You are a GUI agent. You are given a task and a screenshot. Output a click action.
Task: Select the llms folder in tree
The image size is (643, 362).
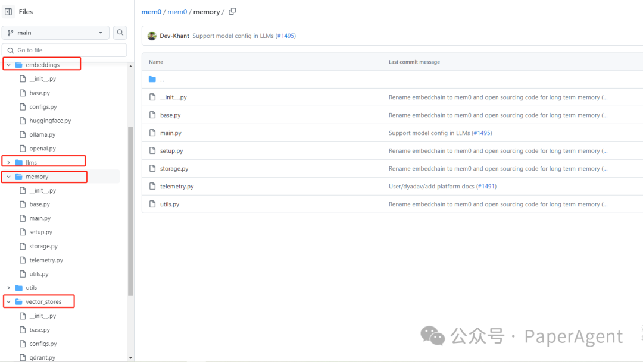point(31,162)
